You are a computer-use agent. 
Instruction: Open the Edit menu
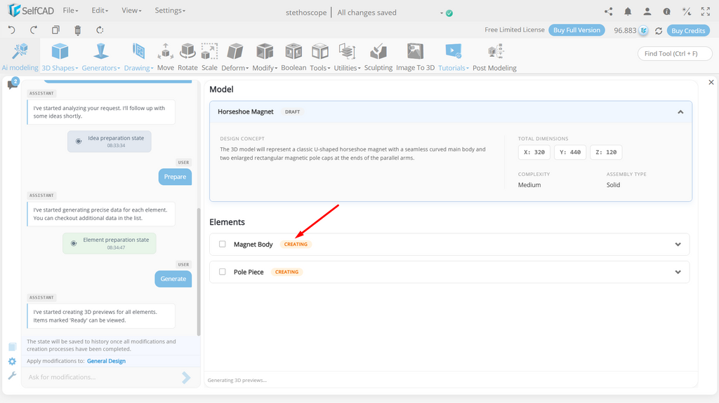click(x=100, y=10)
